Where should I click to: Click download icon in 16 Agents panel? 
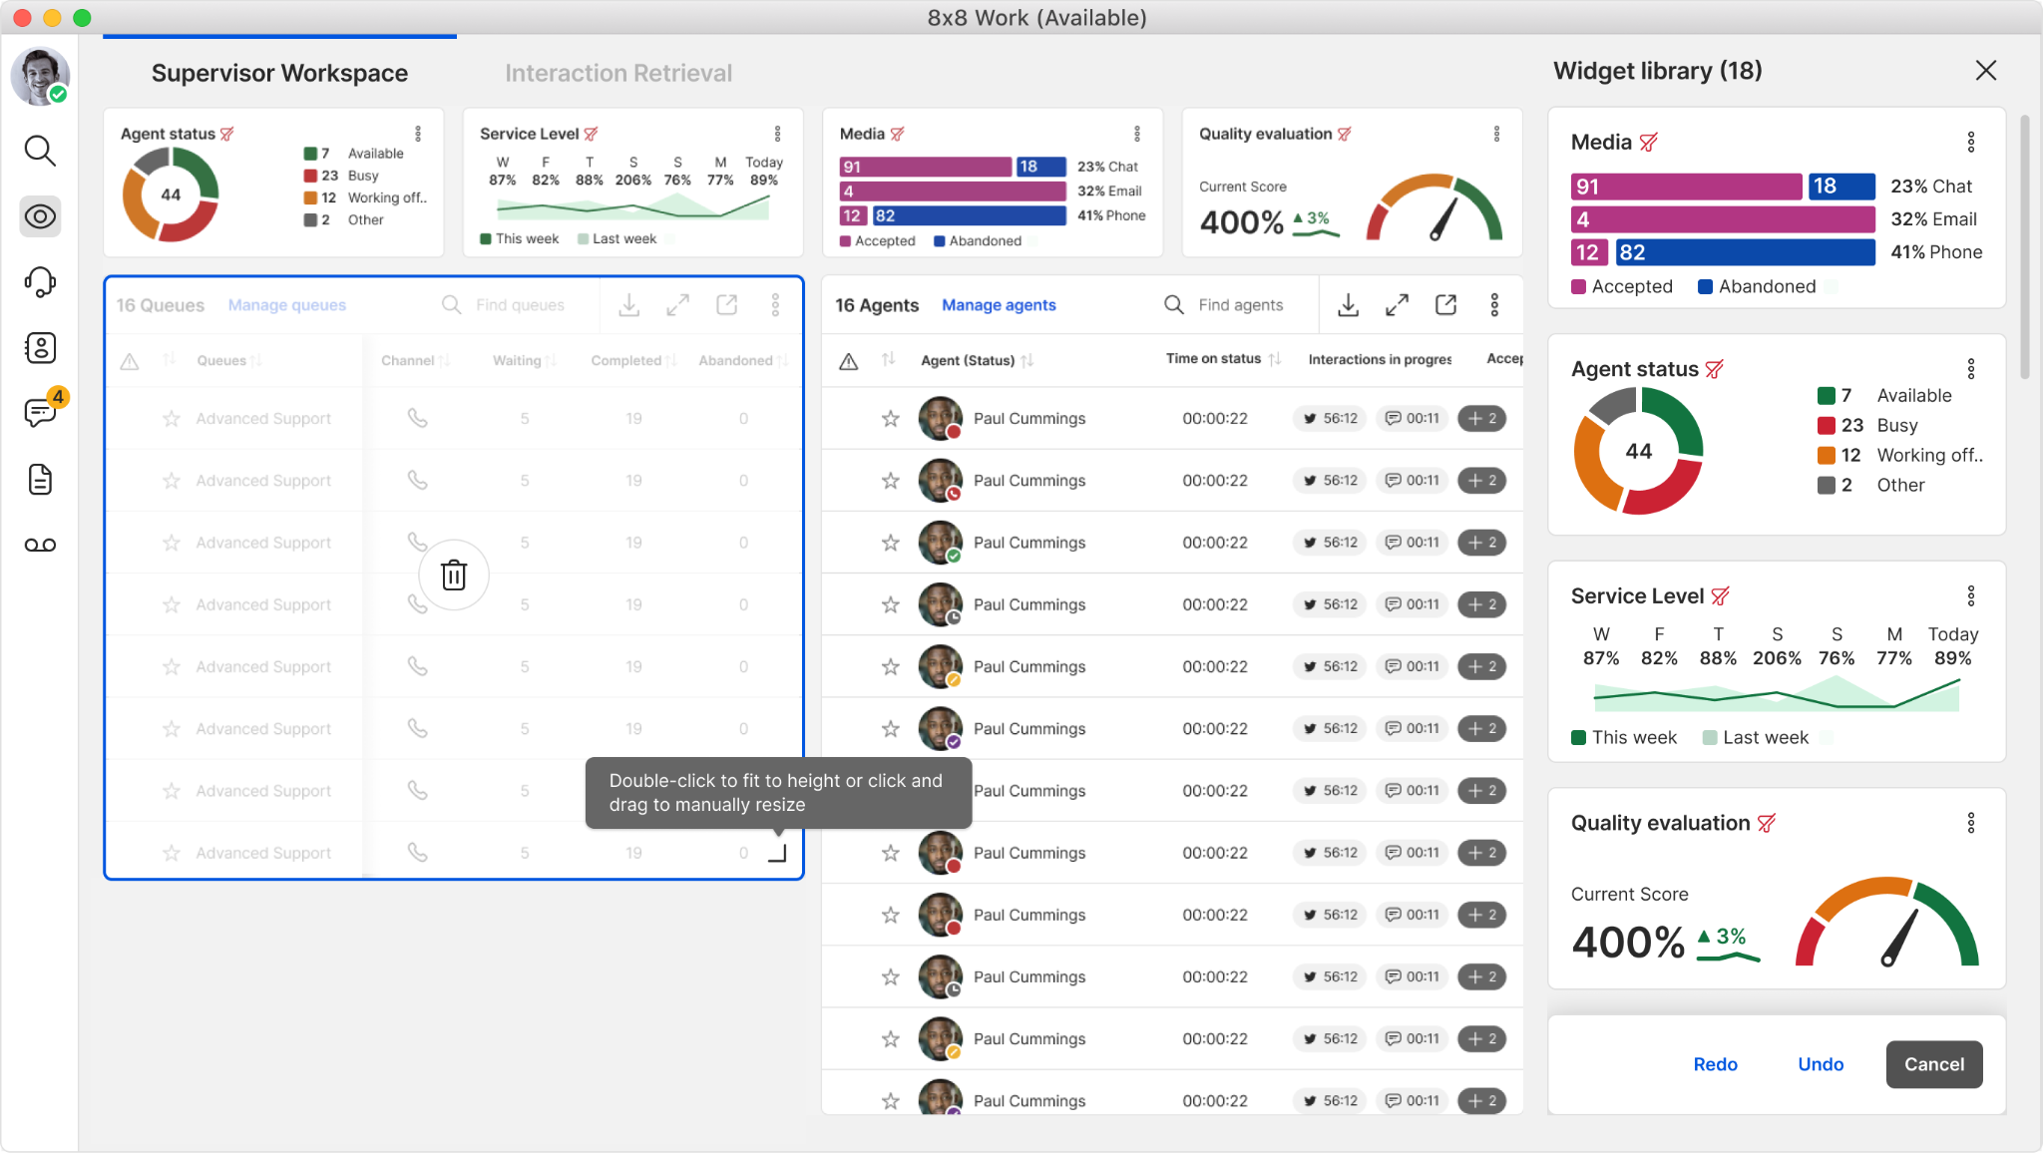[x=1349, y=304]
